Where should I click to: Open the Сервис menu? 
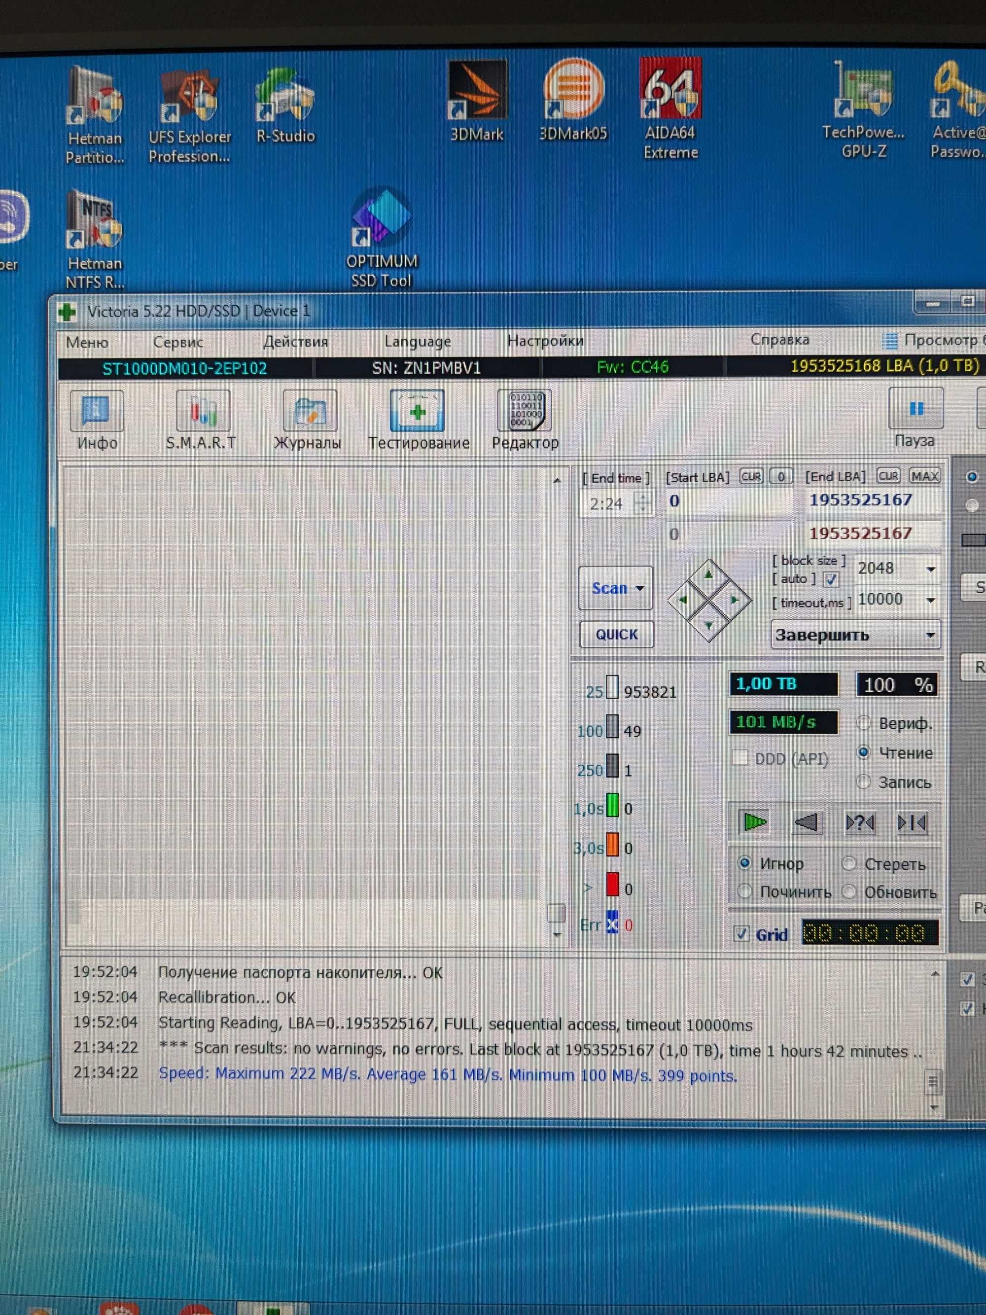(178, 342)
